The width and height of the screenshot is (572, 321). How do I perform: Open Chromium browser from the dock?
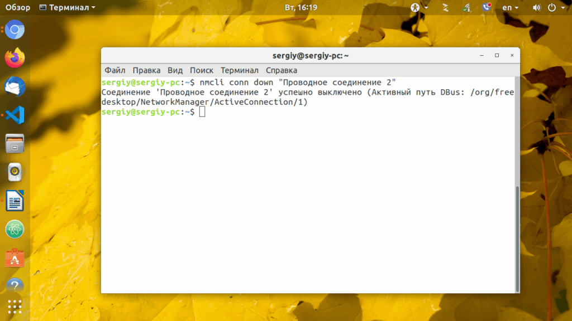15,30
